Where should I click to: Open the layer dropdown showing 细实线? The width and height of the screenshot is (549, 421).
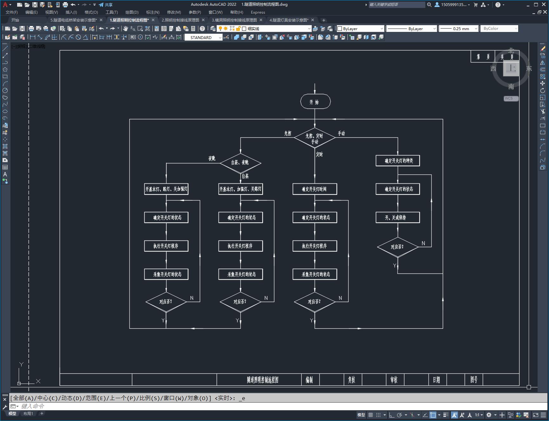(264, 29)
